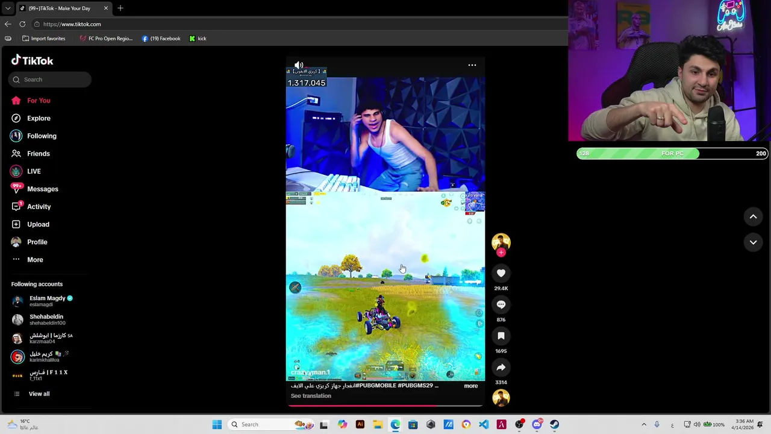This screenshot has width=771, height=434.
Task: Open Visual Studio Code from taskbar
Action: 484,424
